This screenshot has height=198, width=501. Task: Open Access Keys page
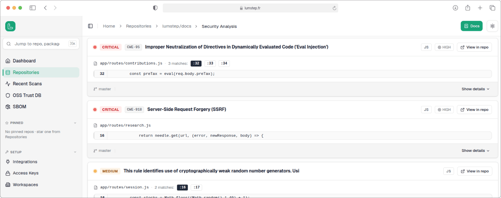pyautogui.click(x=41, y=173)
